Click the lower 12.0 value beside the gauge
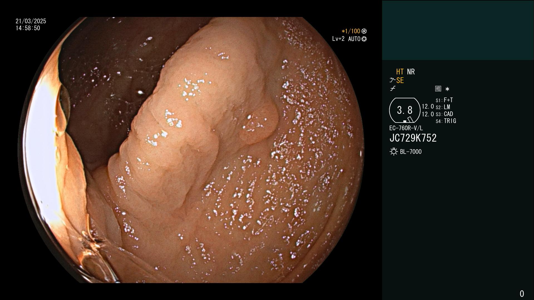Screen dimensions: 534x300 tap(428, 114)
